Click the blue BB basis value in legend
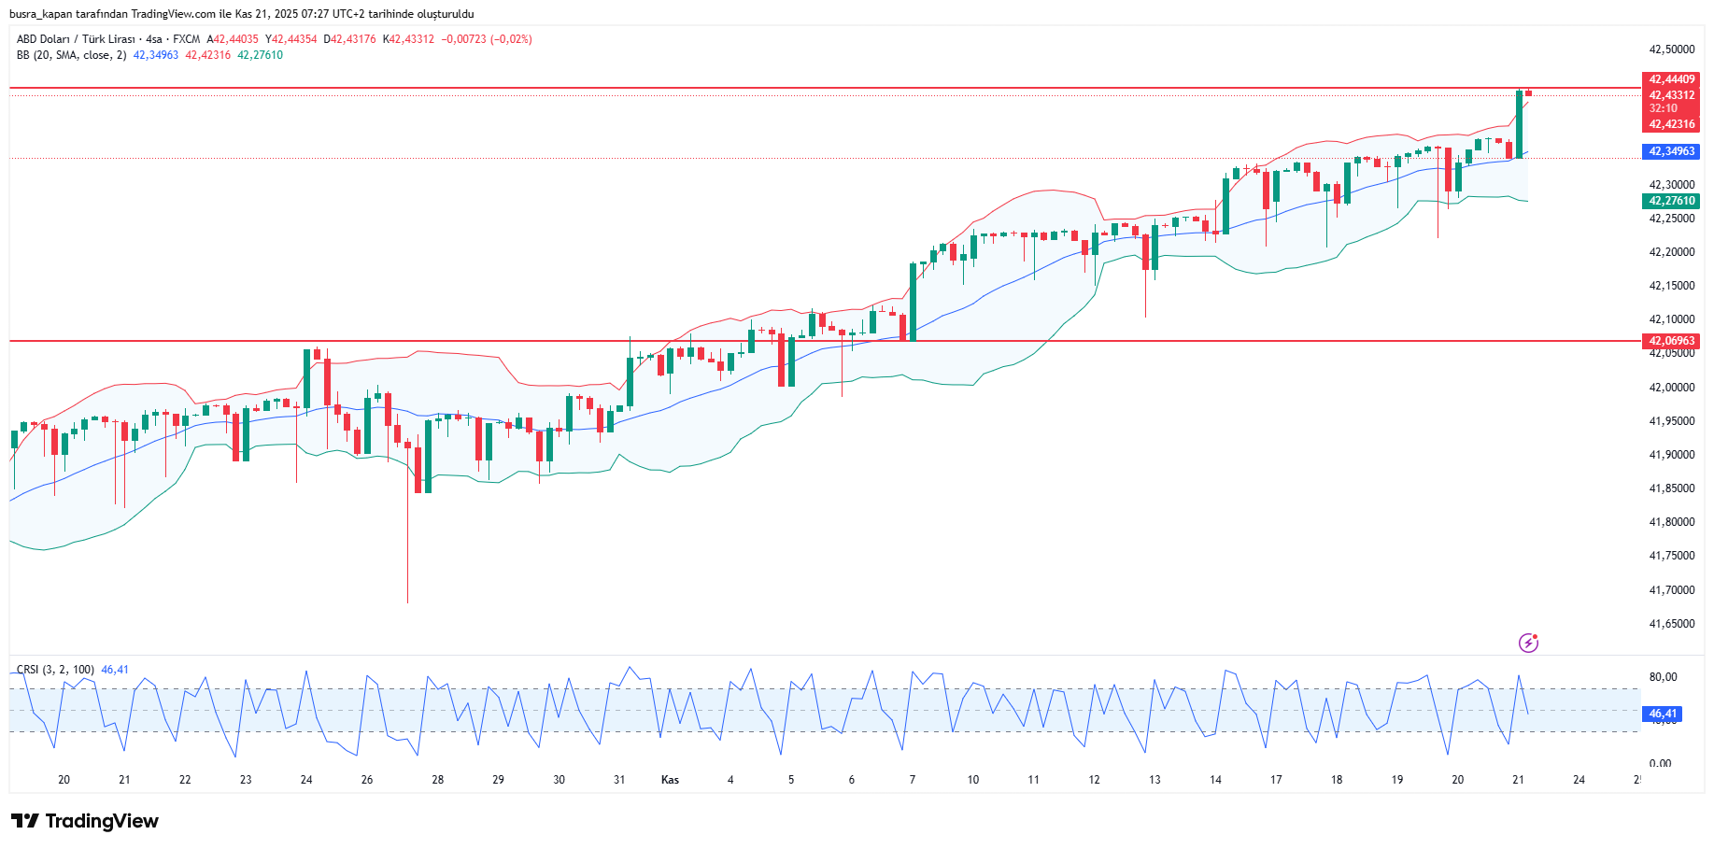 click(x=155, y=55)
